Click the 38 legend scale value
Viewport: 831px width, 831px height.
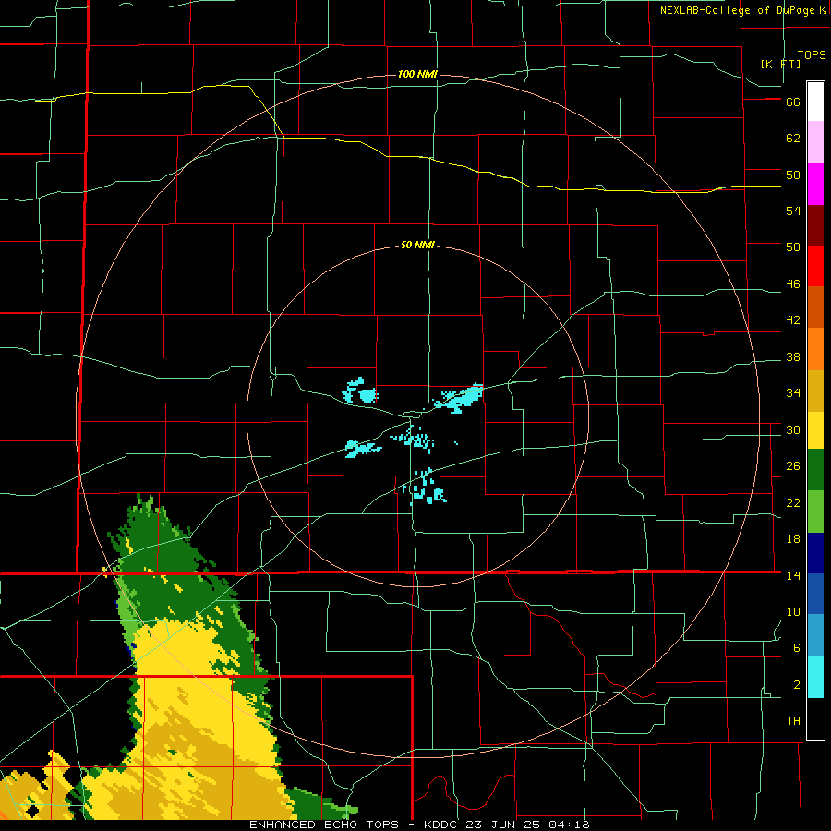[x=793, y=357]
